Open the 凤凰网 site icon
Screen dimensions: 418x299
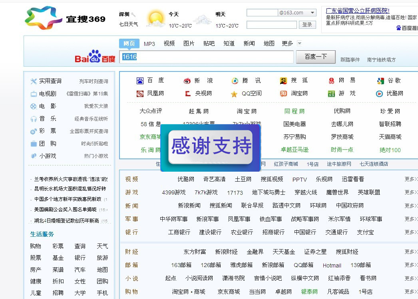(140, 93)
